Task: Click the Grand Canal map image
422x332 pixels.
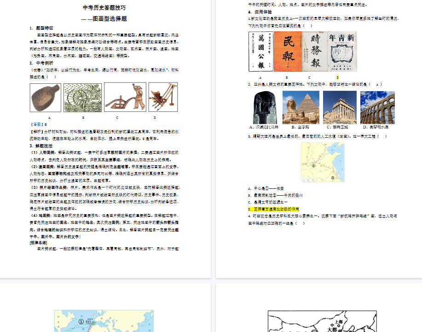Action: point(323,163)
